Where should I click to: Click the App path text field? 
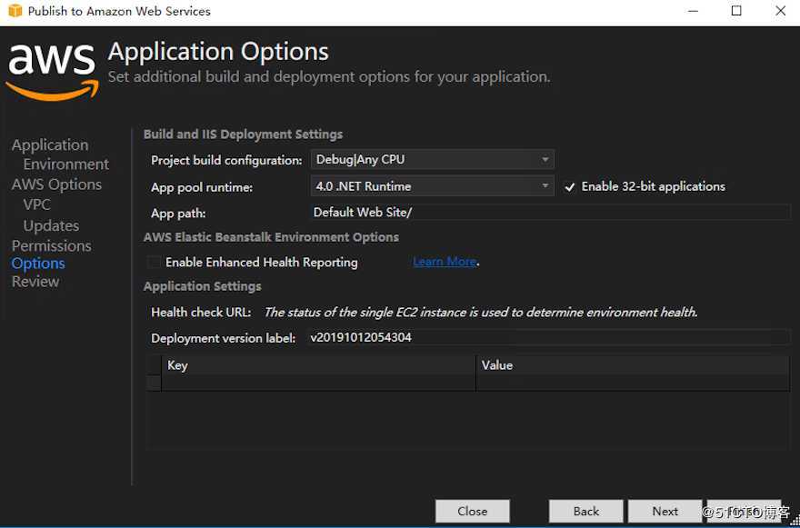click(x=550, y=213)
